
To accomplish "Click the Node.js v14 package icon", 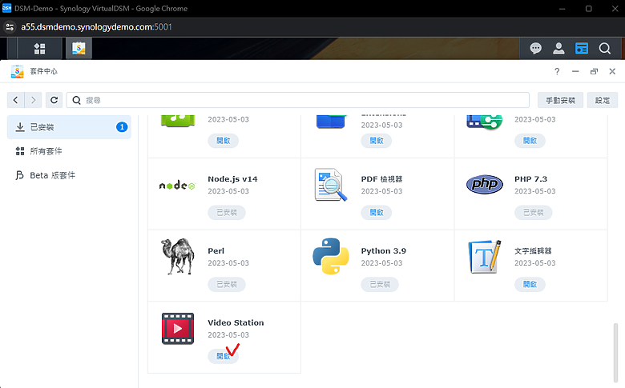I will [x=177, y=186].
